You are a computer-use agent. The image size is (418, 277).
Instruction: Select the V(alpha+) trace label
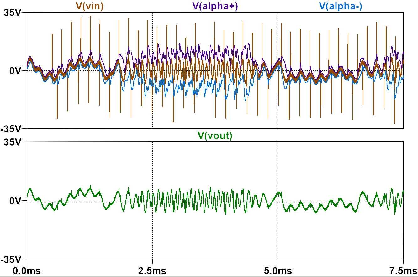215,6
